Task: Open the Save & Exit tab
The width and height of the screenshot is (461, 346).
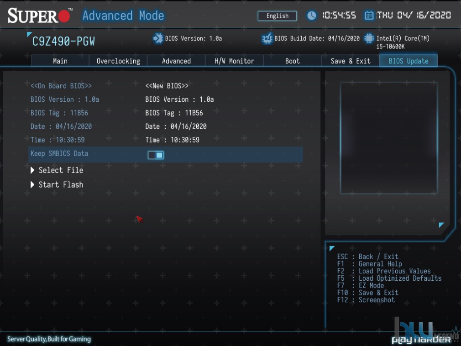Action: click(x=351, y=61)
